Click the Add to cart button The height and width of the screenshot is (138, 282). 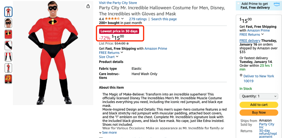259,105
